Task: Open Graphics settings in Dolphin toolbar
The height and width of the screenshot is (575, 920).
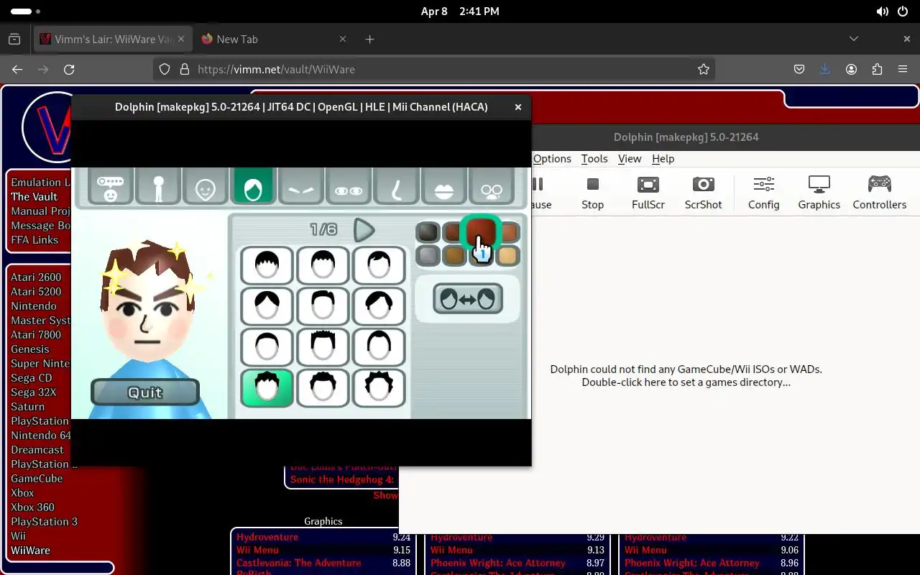Action: pos(819,193)
